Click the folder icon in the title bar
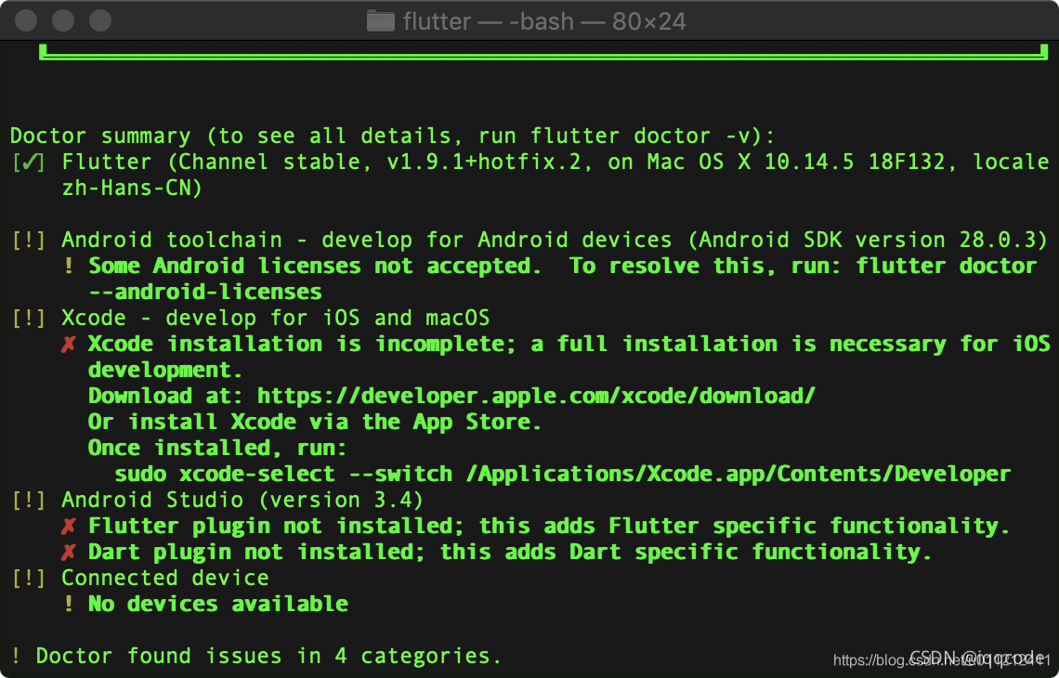The image size is (1059, 678). coord(380,21)
